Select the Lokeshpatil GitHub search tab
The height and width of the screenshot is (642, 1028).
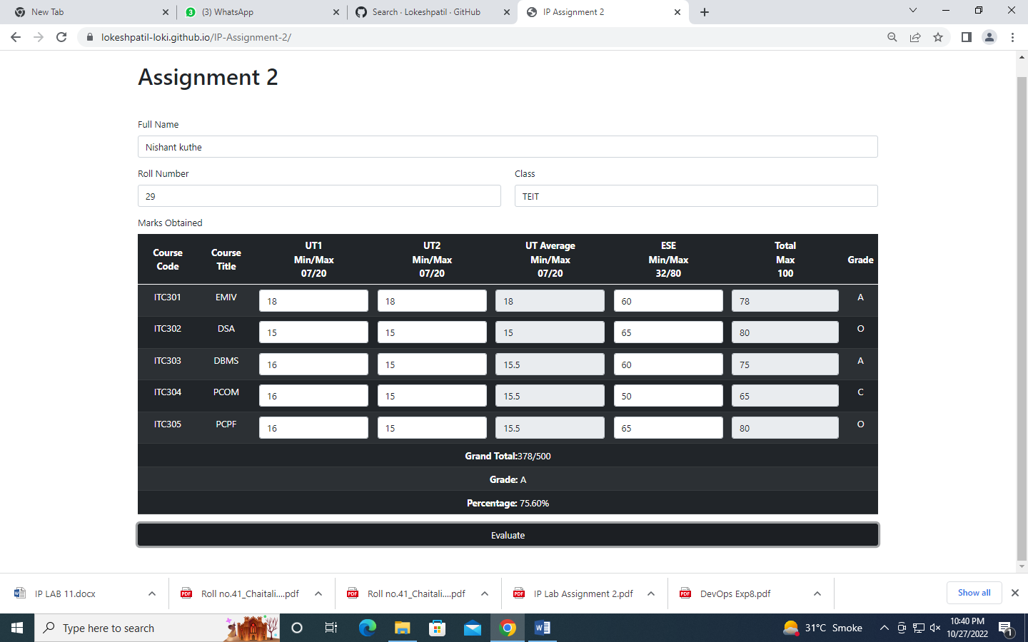pyautogui.click(x=424, y=12)
